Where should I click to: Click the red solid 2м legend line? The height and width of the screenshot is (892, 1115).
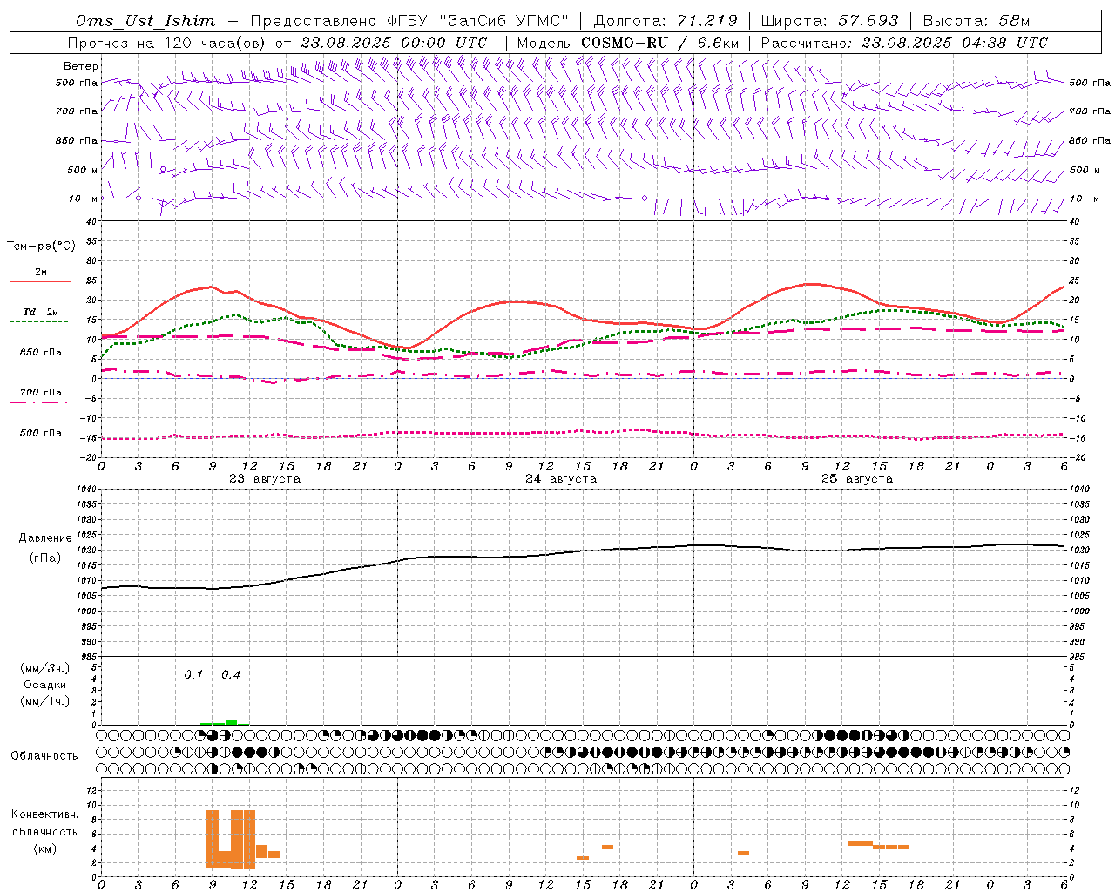40,281
